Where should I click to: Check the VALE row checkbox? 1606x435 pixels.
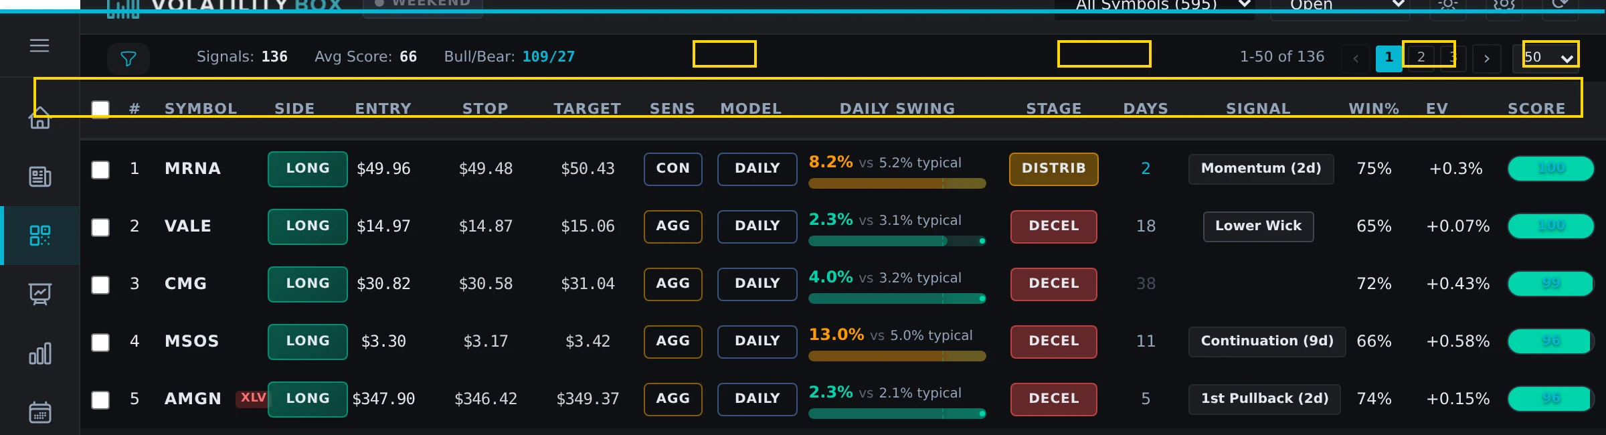(x=100, y=227)
